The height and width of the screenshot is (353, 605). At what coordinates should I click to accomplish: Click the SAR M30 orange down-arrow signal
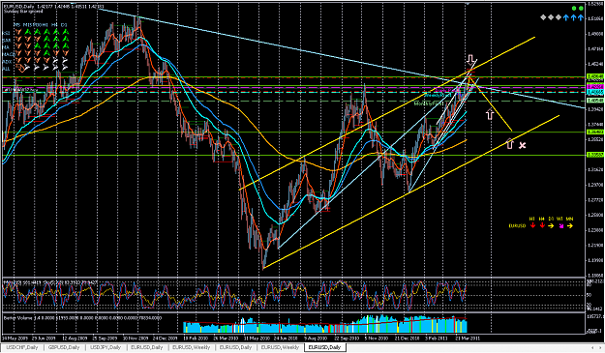[37, 40]
